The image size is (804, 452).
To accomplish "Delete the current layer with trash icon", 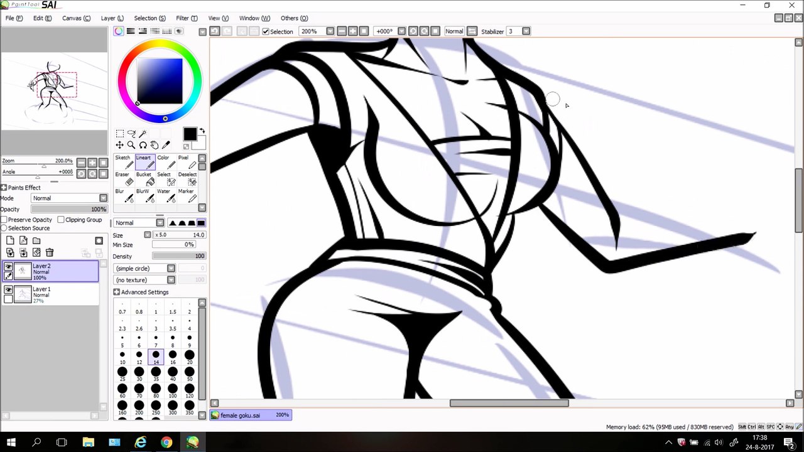I will (x=50, y=252).
